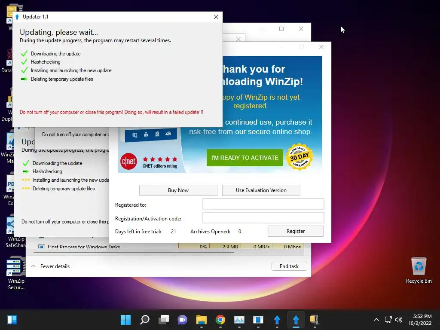
Task: Open volume control in system tray
Action: (398, 320)
